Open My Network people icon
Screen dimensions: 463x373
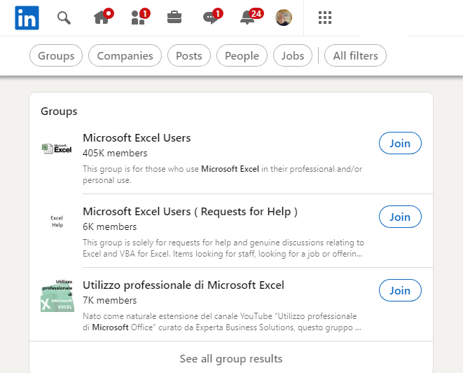tap(139, 18)
